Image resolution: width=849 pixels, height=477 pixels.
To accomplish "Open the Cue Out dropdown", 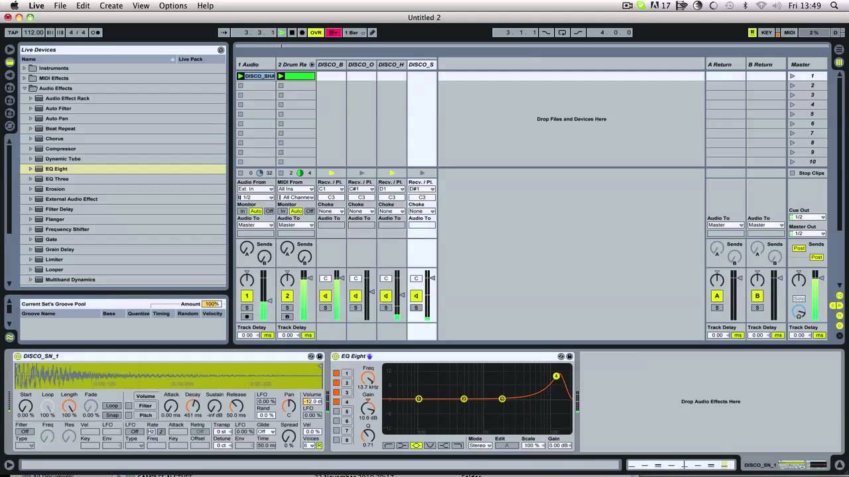I will pos(807,217).
